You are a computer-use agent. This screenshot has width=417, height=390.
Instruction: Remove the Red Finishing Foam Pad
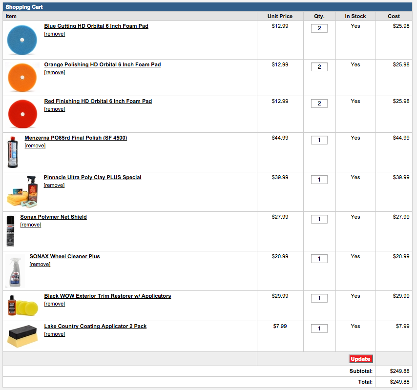click(x=55, y=109)
